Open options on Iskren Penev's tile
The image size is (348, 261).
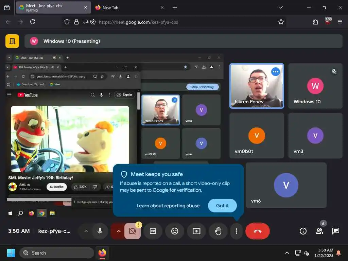tap(275, 72)
